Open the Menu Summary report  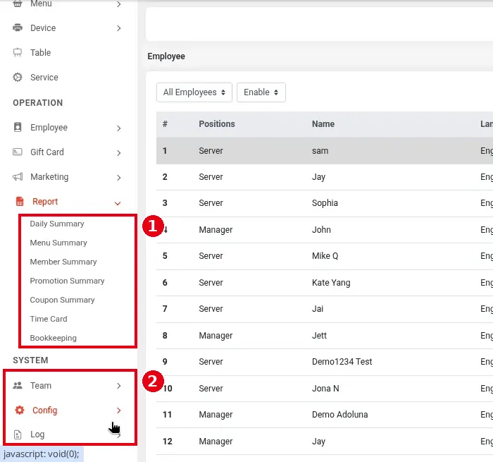coord(58,243)
